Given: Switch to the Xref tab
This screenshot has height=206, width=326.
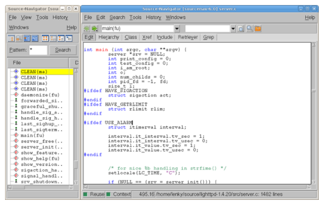Looking at the screenshot, I should [147, 37].
